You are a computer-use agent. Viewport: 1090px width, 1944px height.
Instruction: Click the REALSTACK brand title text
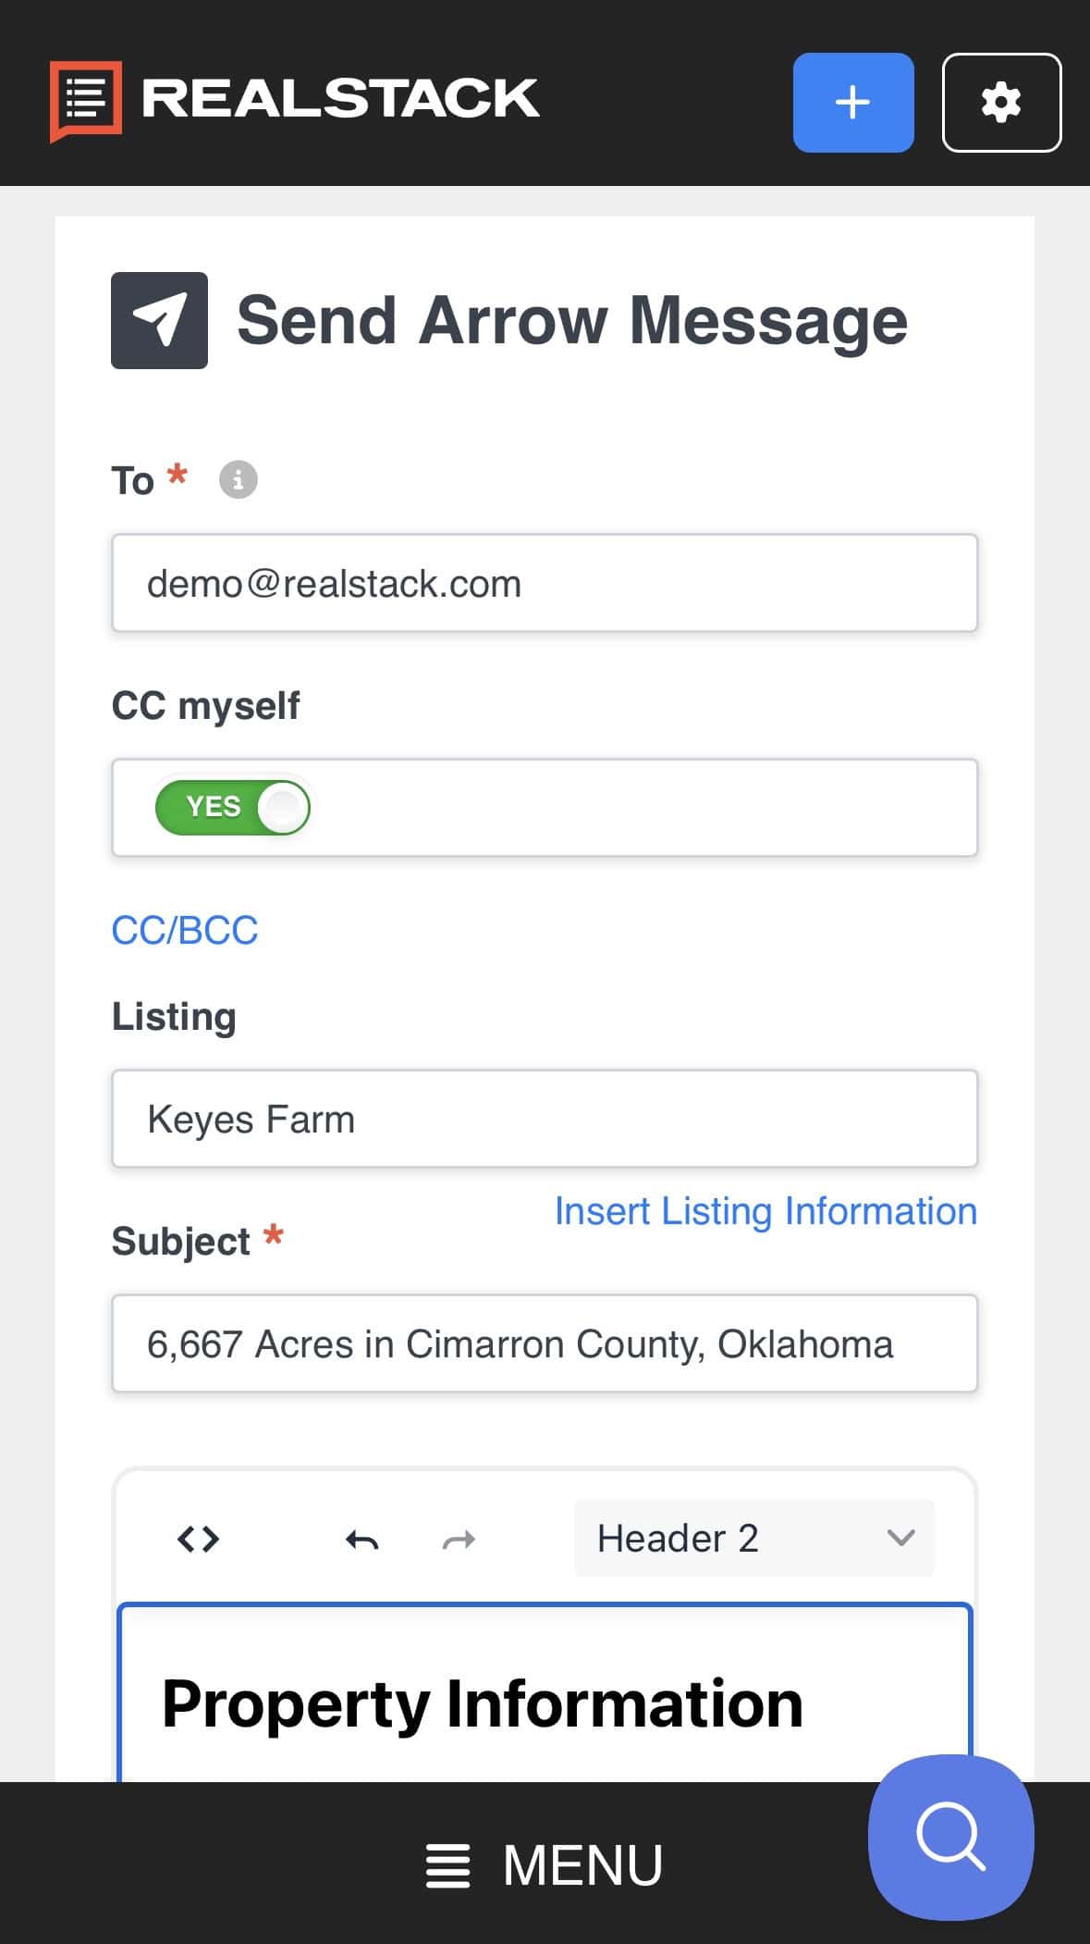coord(340,98)
